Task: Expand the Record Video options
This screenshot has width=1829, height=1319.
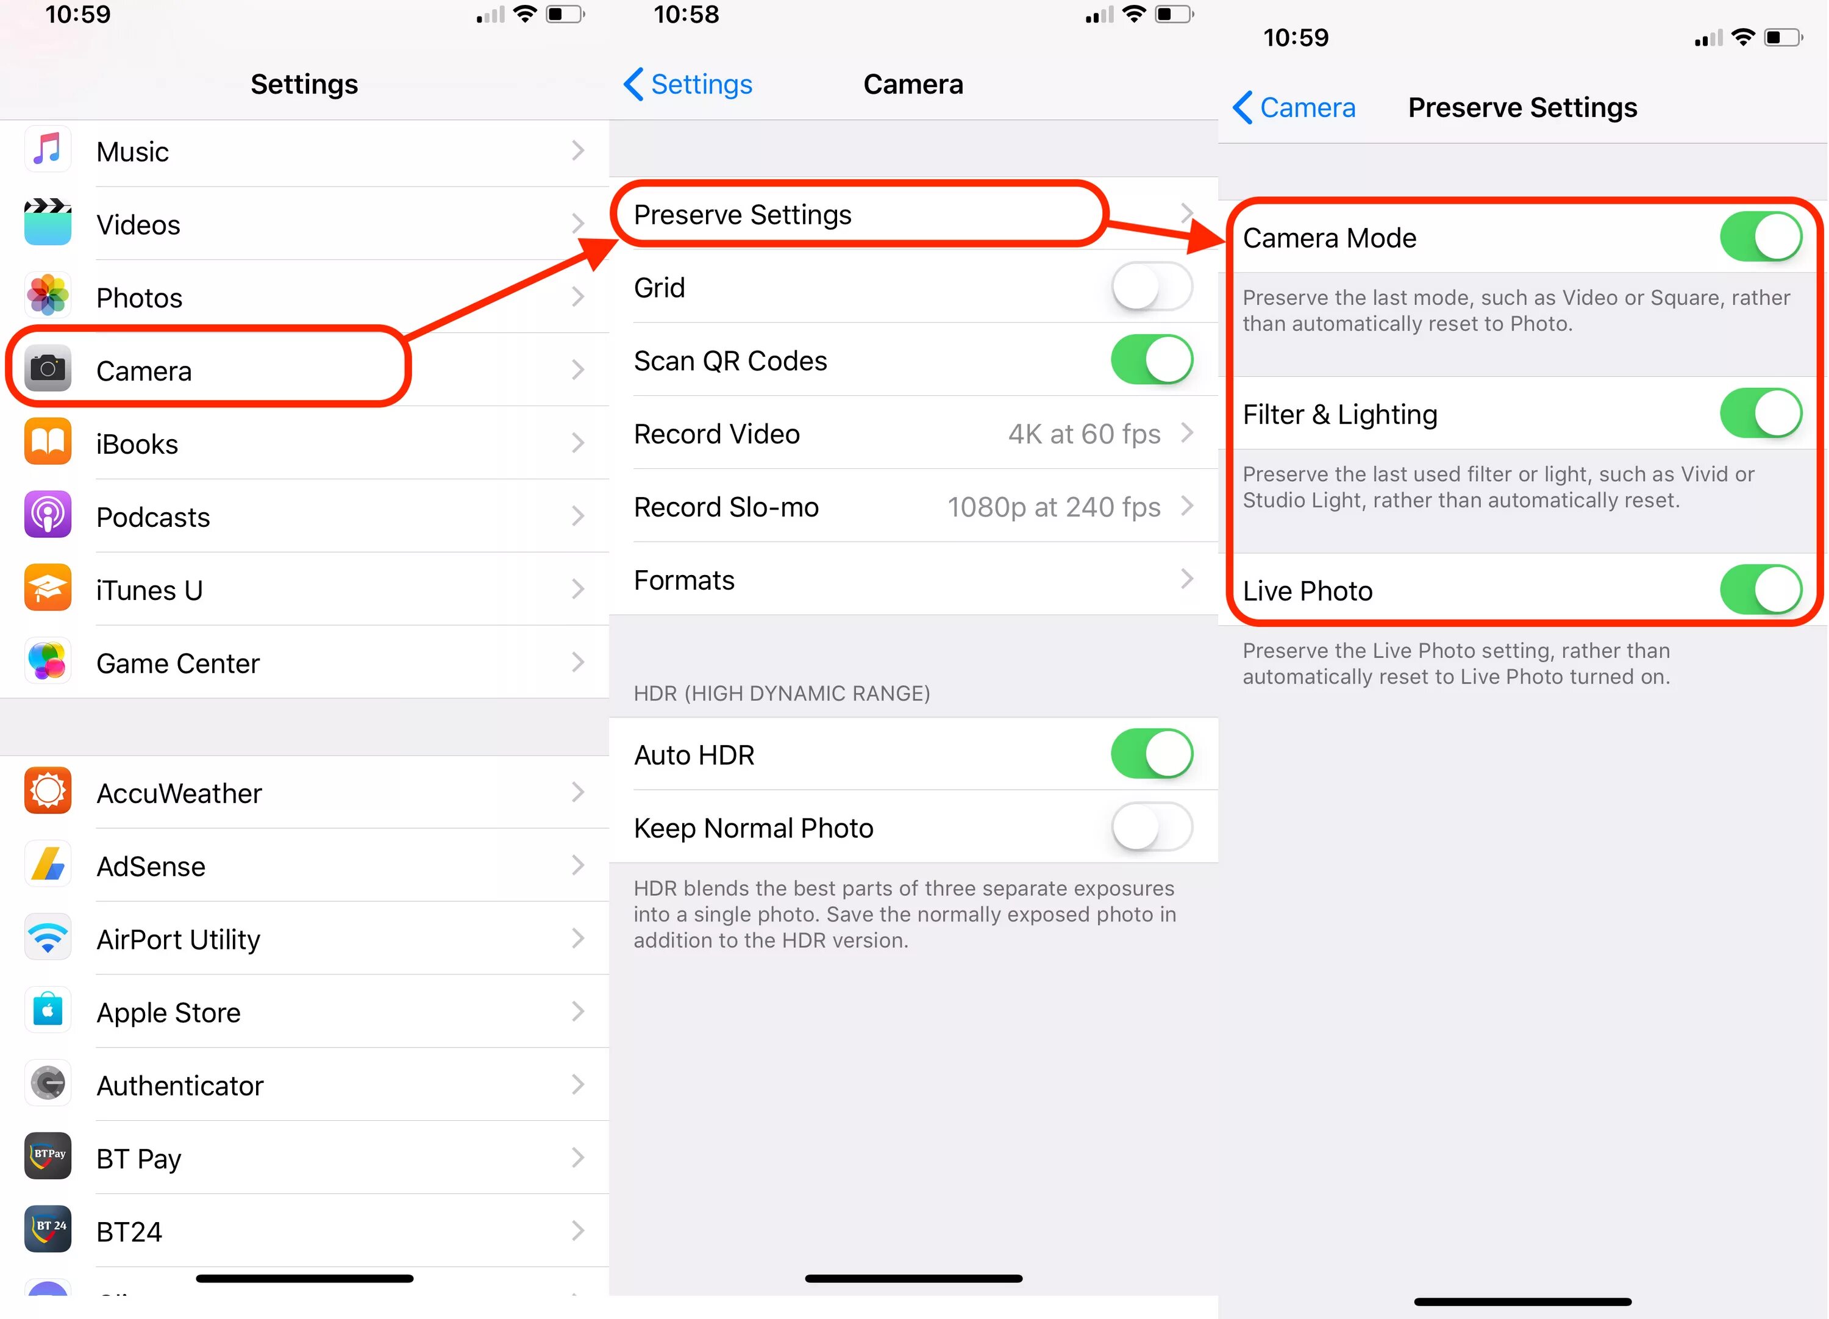Action: click(x=914, y=434)
